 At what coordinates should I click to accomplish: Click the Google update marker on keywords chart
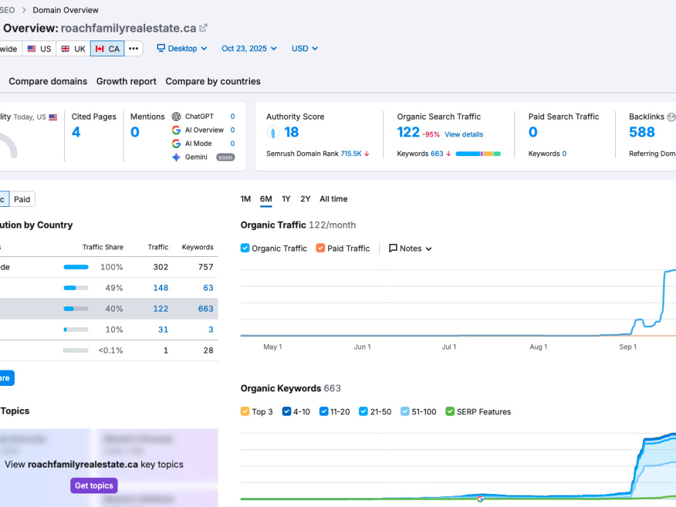pyautogui.click(x=480, y=499)
